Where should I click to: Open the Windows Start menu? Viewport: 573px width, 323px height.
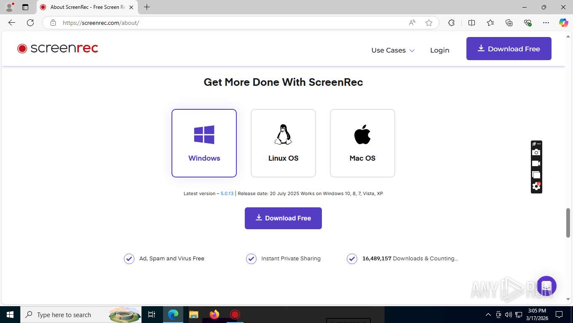10,315
